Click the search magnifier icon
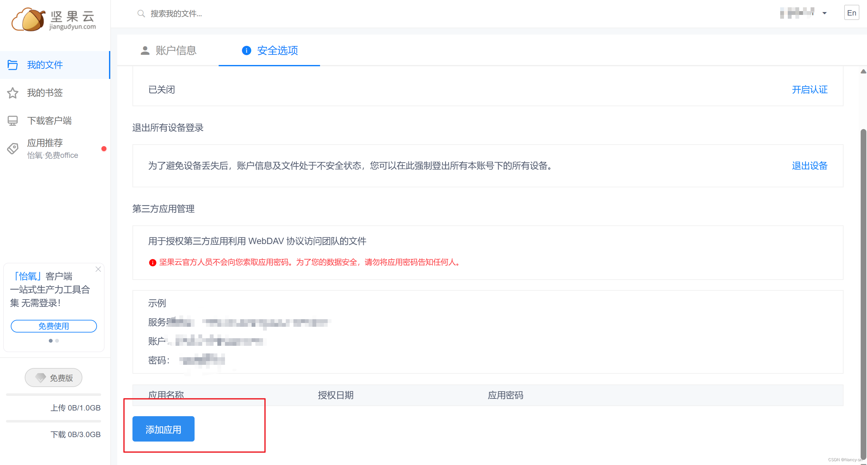The image size is (867, 465). point(141,13)
